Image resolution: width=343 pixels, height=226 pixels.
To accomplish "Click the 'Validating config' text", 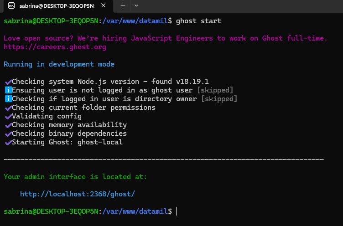I will 47,116.
